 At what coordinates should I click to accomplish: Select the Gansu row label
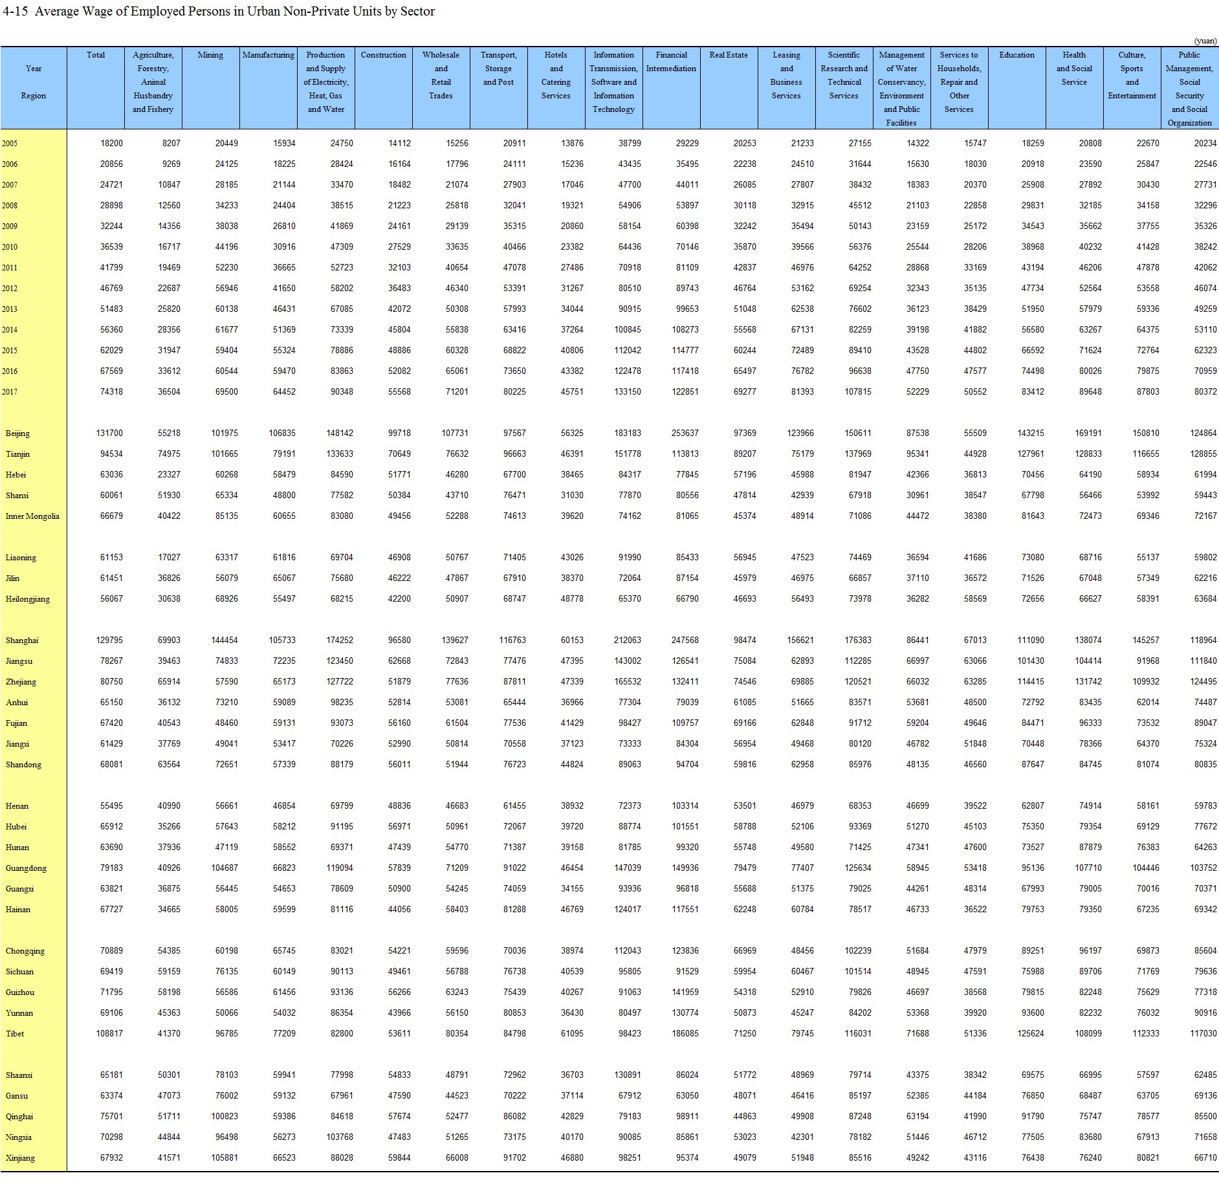[x=17, y=1096]
